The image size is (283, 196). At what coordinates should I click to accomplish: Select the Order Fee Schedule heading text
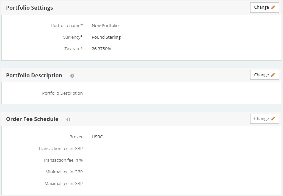click(x=32, y=119)
